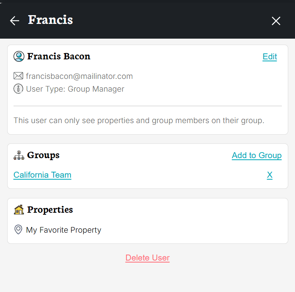295x292 pixels.
Task: Select the francisbacon@mailinator.com email address
Action: coord(79,76)
